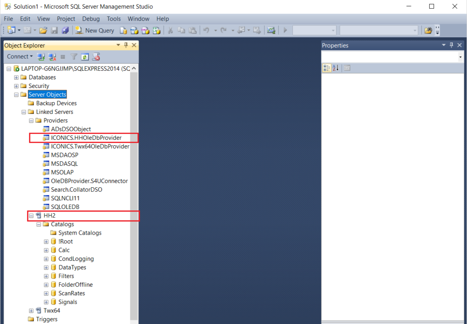Select the MSDASQL provider
The width and height of the screenshot is (467, 324).
point(64,164)
